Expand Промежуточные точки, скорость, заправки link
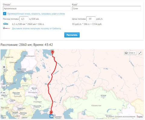145x120 pixels. [36, 14]
